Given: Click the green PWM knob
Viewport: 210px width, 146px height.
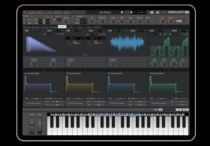Looking at the screenshot, I should [x=174, y=64].
